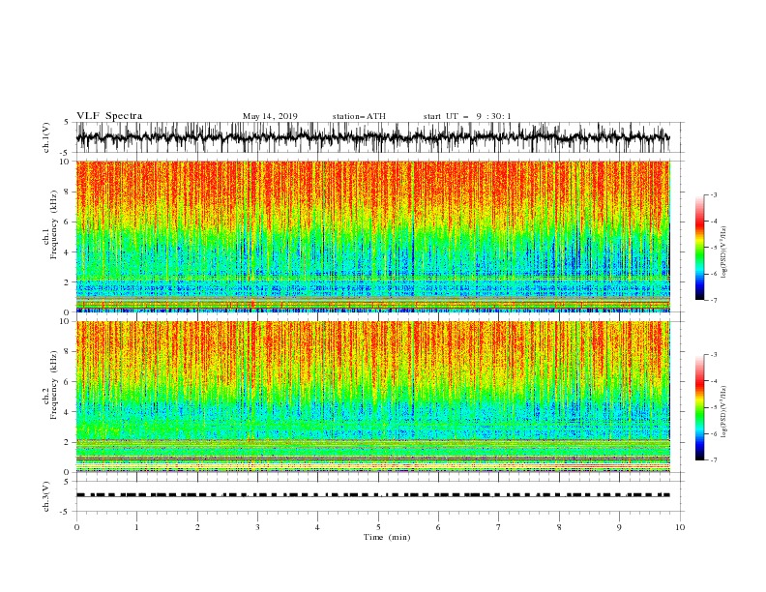Click time axis tick label "0"
The height and width of the screenshot is (592, 766).
(76, 527)
